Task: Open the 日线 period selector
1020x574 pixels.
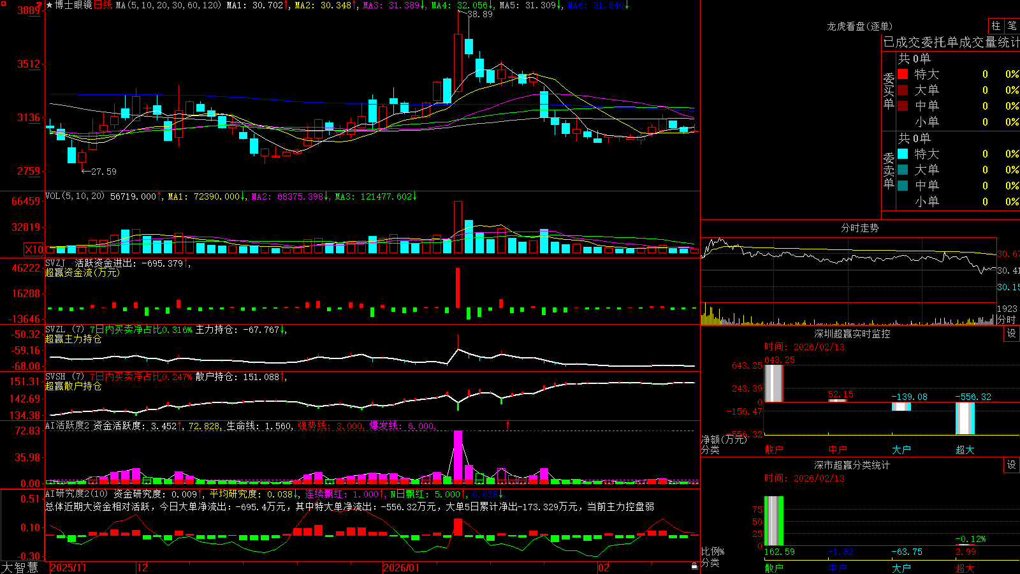Action: pyautogui.click(x=103, y=5)
